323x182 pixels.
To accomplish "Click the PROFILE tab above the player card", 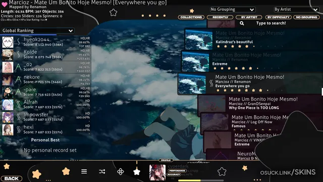I will click(166, 160).
